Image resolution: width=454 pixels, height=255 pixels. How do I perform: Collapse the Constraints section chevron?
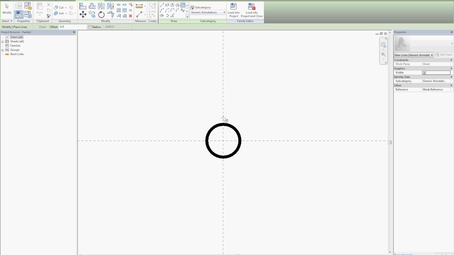click(x=451, y=60)
